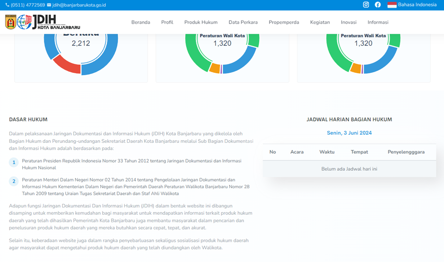
Task: Select the Informasi navigation item
Action: coord(378,22)
